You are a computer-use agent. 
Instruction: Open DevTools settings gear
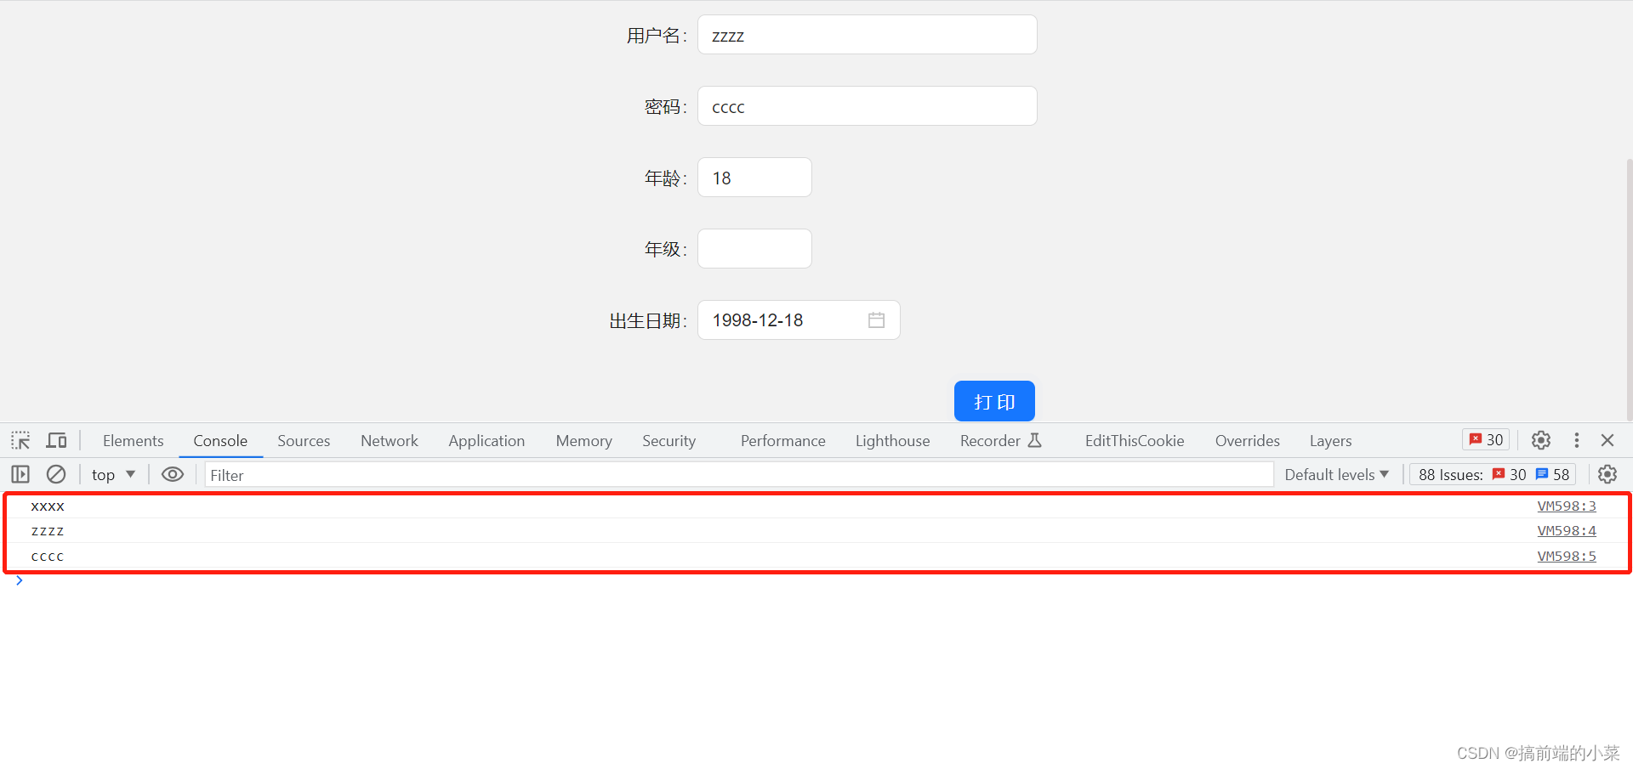[x=1540, y=440]
